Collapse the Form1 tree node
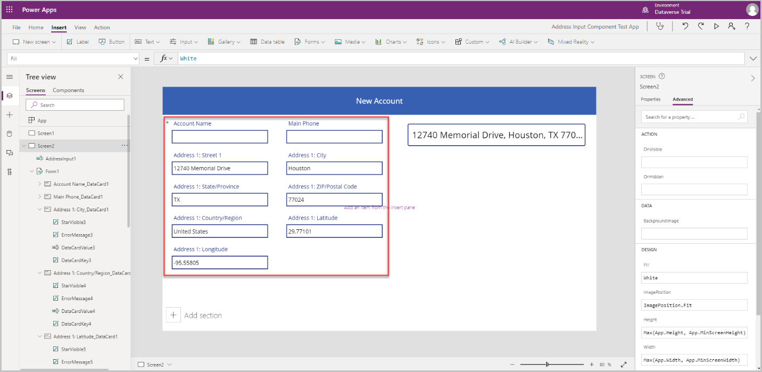Image resolution: width=762 pixels, height=372 pixels. 31,171
